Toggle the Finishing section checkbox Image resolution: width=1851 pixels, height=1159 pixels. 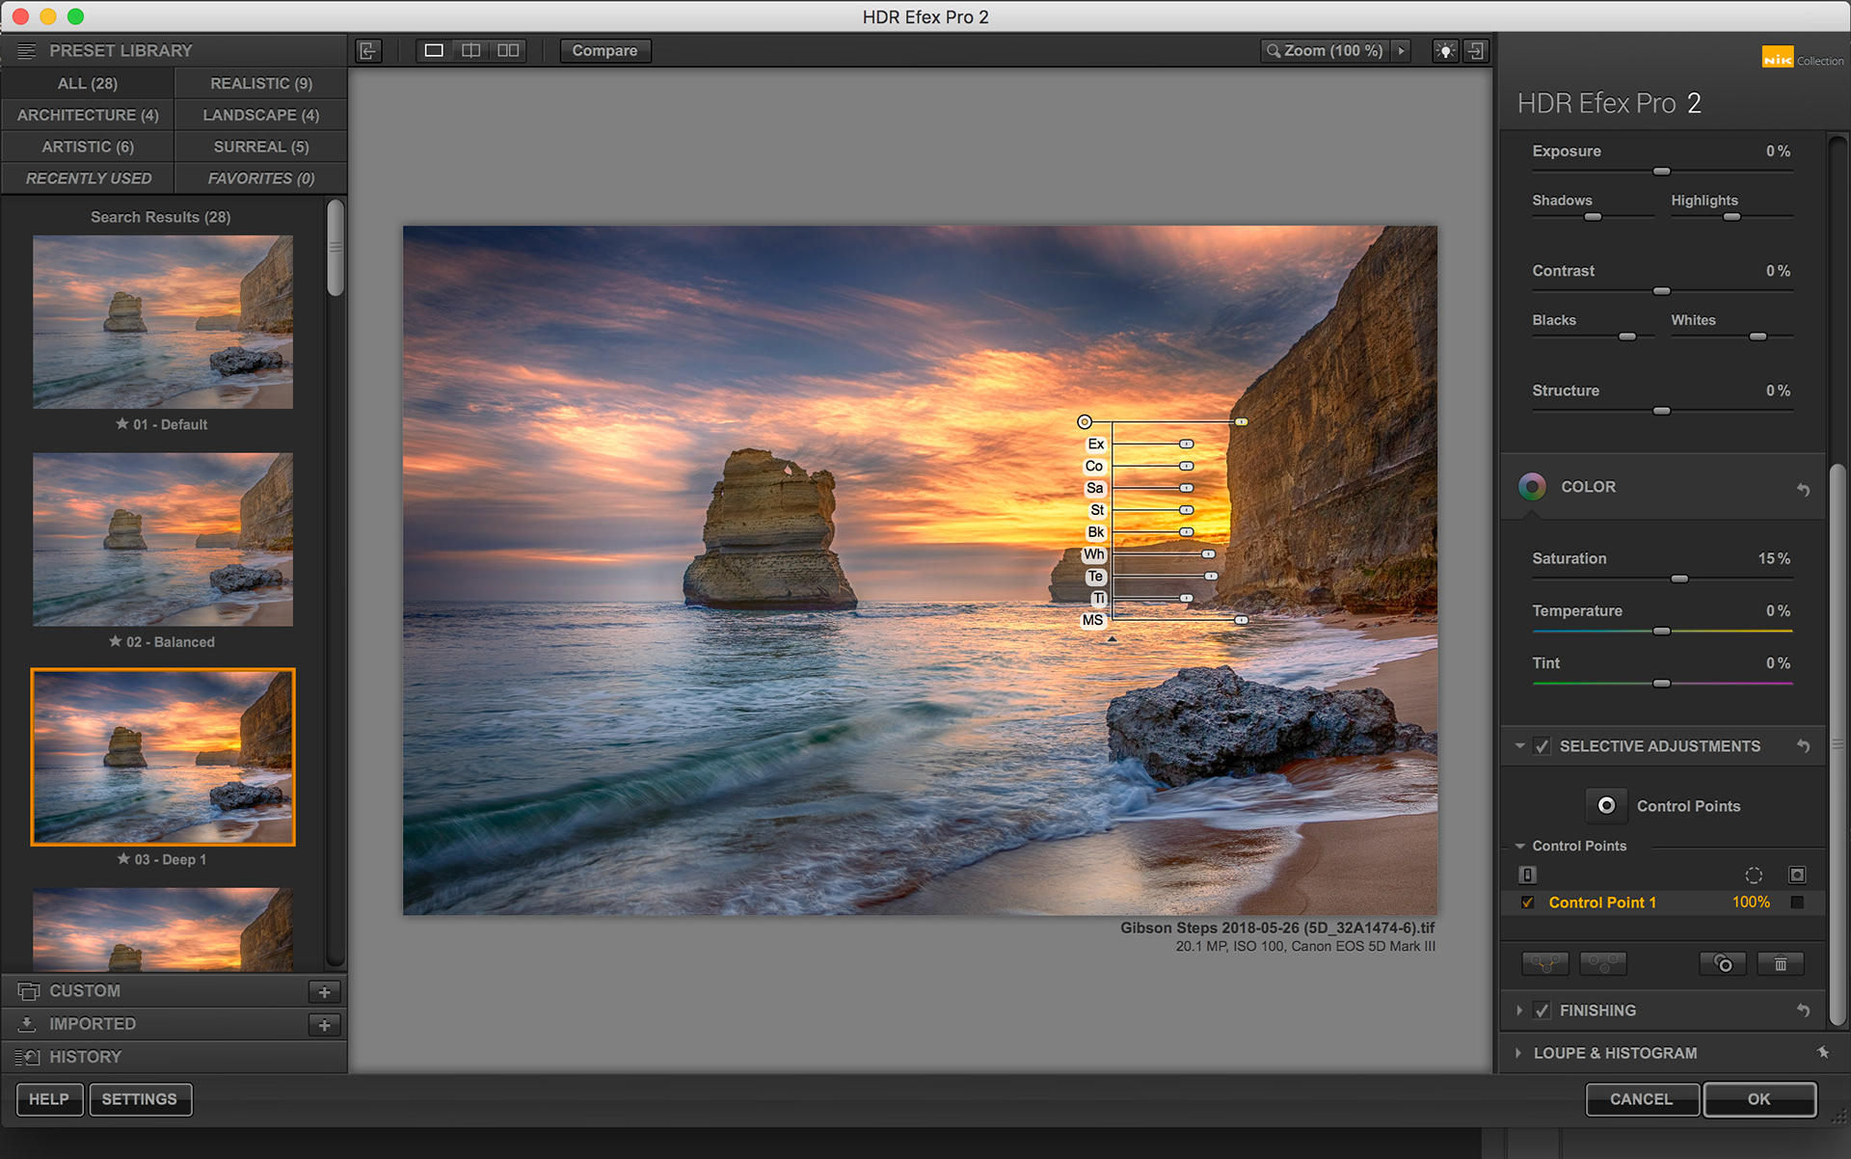tap(1542, 1011)
